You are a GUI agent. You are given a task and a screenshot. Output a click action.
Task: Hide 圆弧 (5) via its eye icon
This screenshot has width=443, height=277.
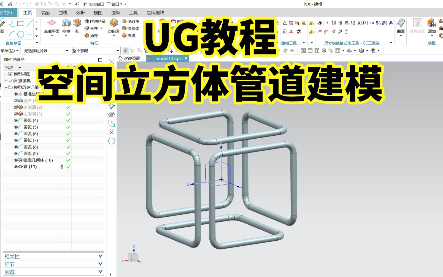(x=16, y=127)
